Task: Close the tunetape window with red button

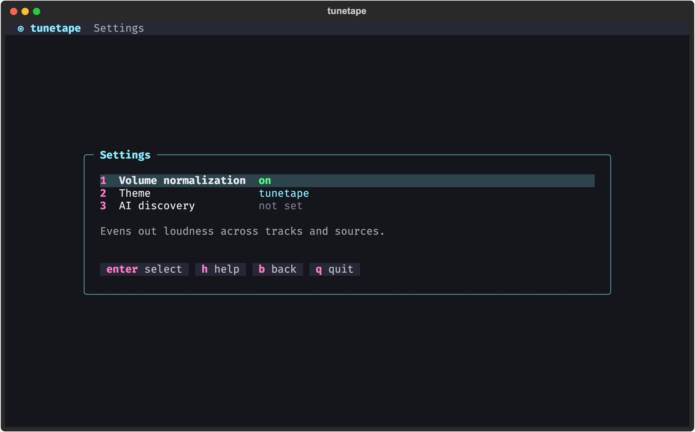Action: pyautogui.click(x=14, y=11)
